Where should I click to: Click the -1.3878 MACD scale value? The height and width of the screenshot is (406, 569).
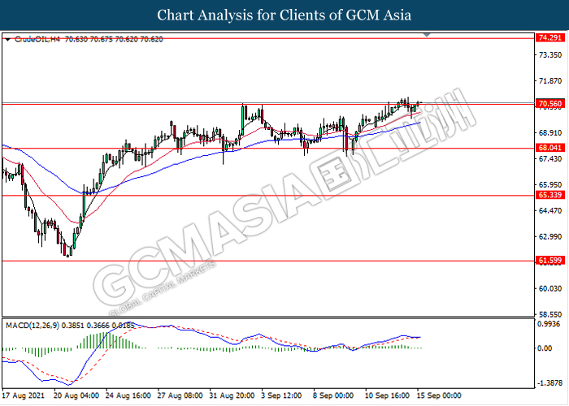coord(549,382)
